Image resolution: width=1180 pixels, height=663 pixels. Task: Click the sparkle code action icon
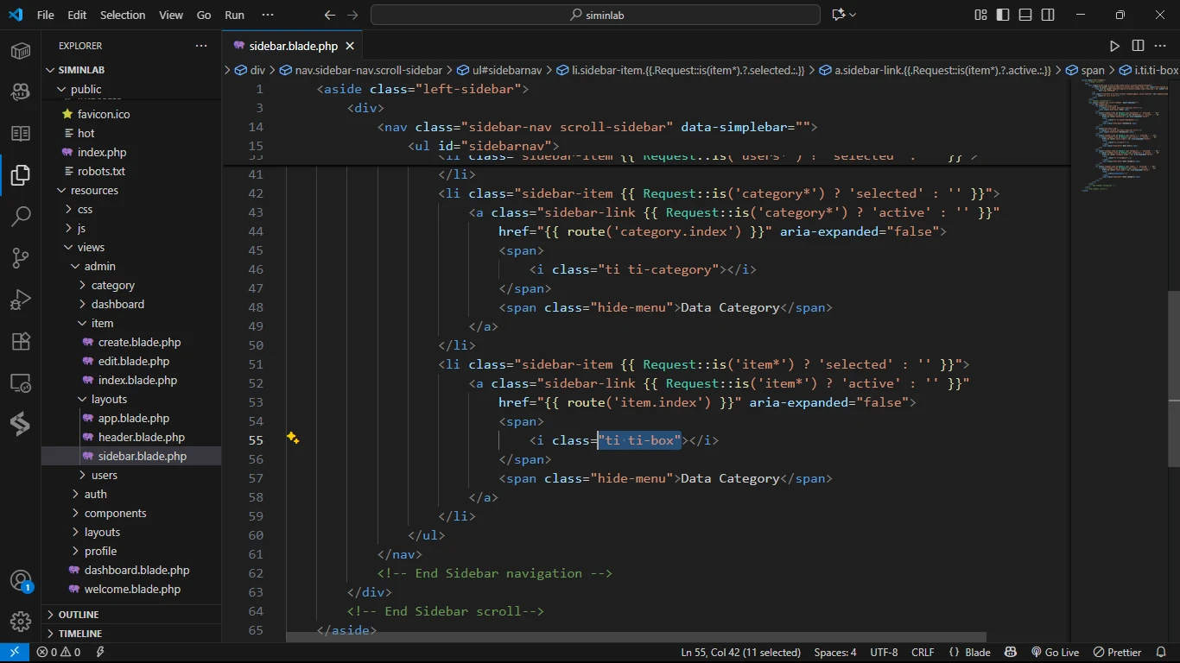tap(293, 439)
